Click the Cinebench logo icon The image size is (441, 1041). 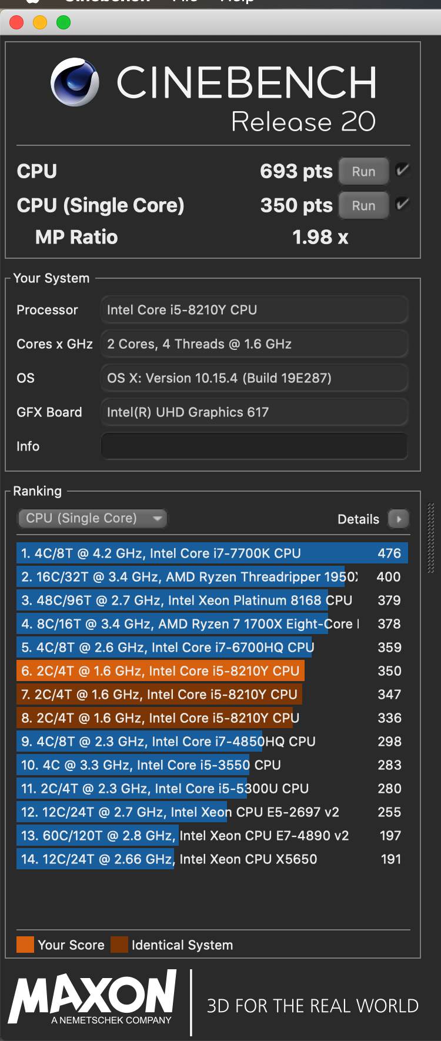[x=76, y=82]
